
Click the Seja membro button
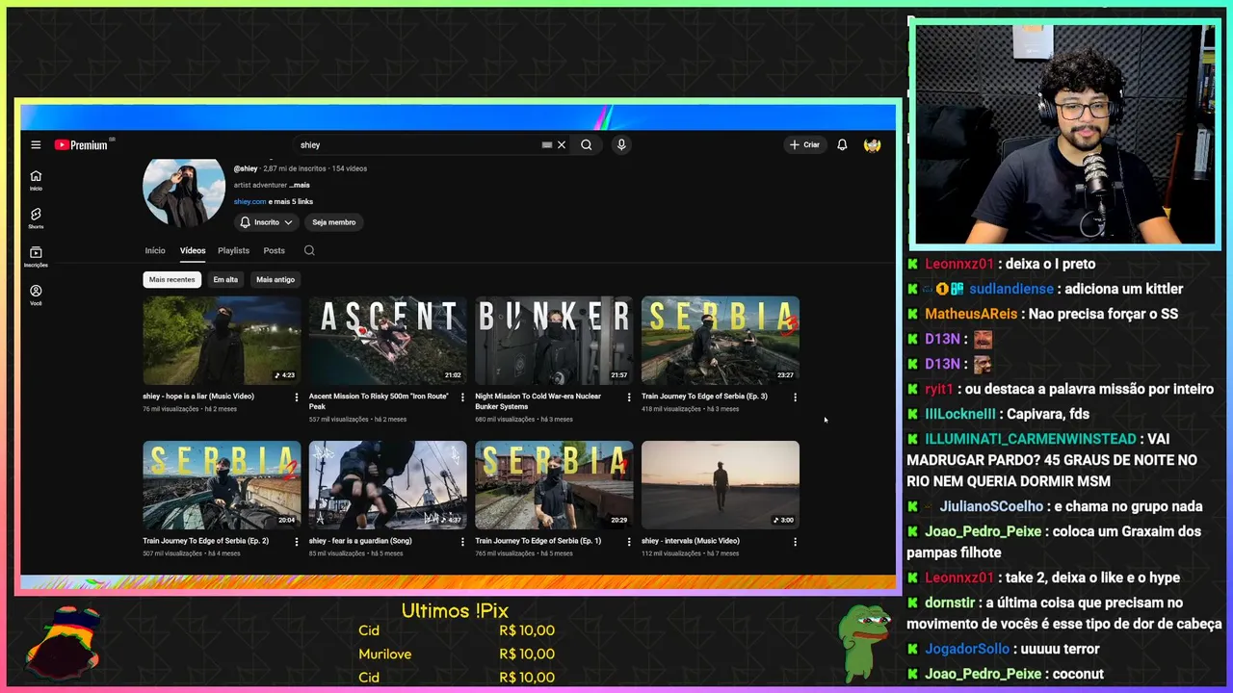point(334,222)
